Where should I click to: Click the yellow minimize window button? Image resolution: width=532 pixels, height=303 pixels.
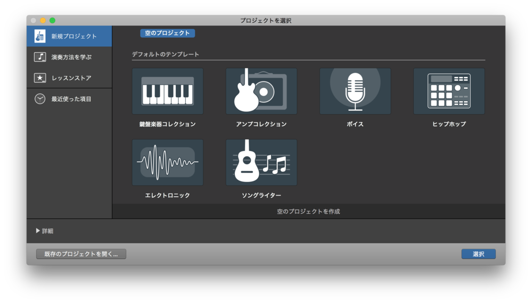click(43, 20)
